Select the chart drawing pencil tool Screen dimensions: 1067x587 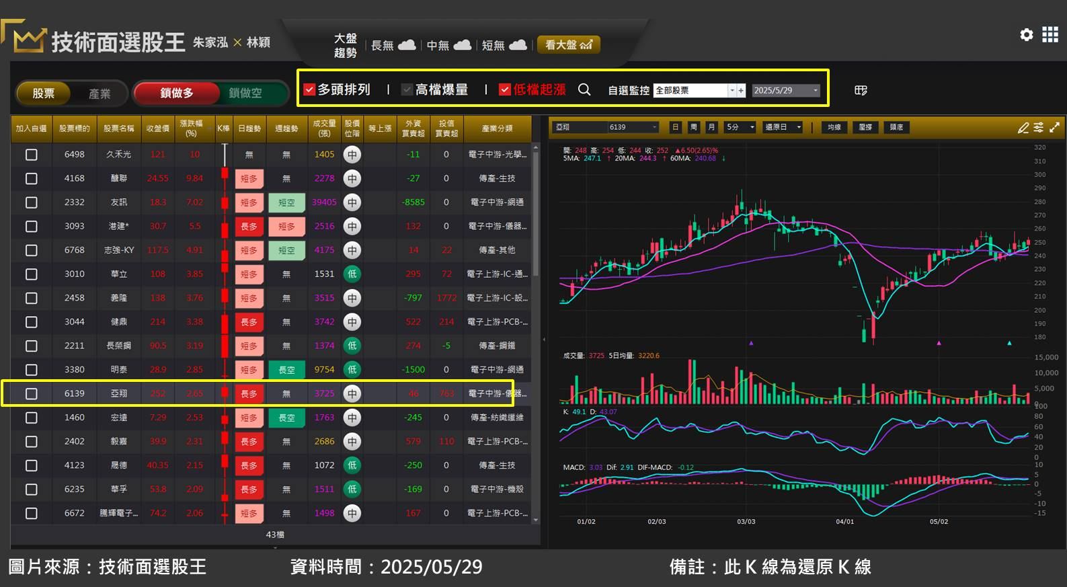[1023, 127]
